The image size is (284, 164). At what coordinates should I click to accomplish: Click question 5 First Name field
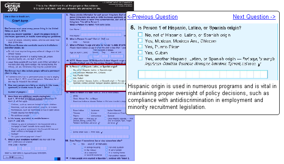[101, 35]
